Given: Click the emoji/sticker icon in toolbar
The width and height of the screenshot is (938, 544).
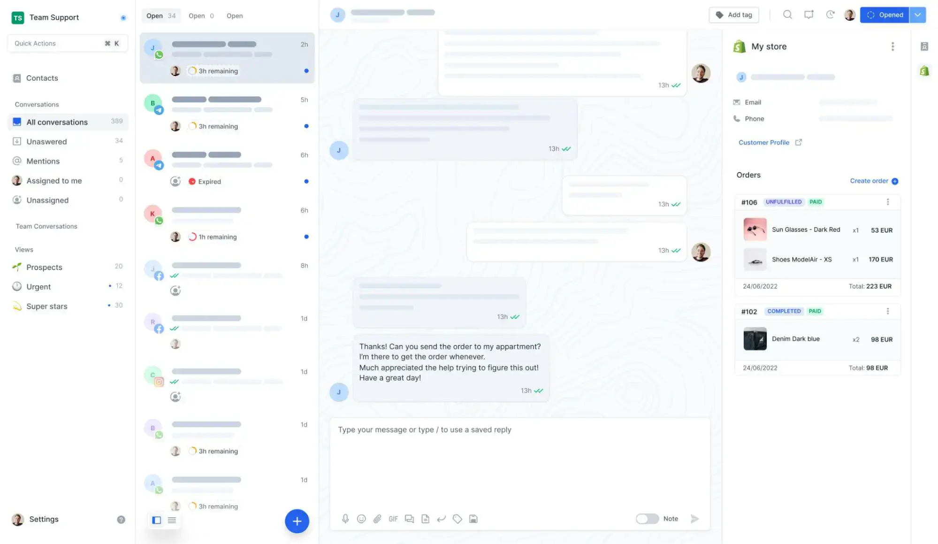Looking at the screenshot, I should click(360, 519).
